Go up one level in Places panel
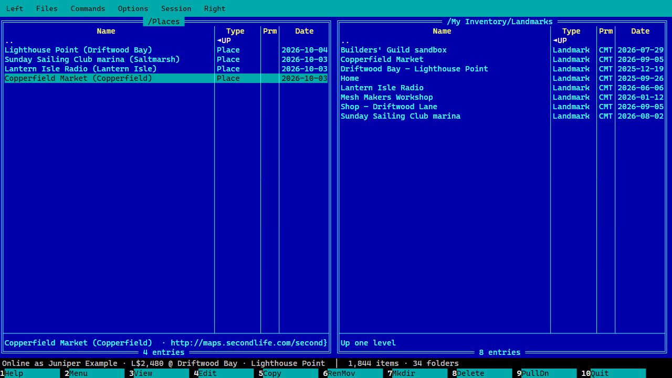Image resolution: width=672 pixels, height=378 pixels. pyautogui.click(x=166, y=40)
